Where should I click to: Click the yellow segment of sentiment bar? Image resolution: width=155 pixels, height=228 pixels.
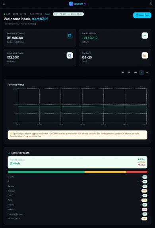[x=105, y=172]
